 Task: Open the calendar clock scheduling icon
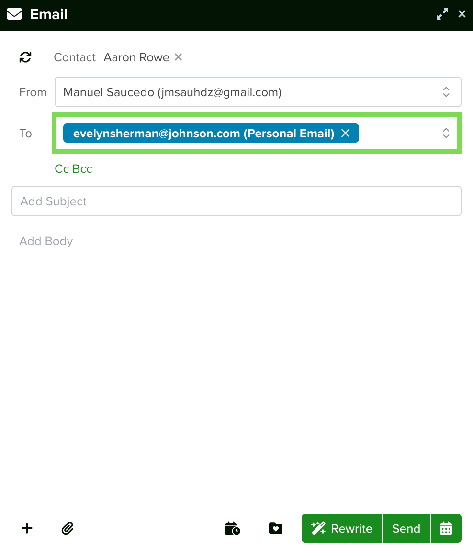[232, 528]
